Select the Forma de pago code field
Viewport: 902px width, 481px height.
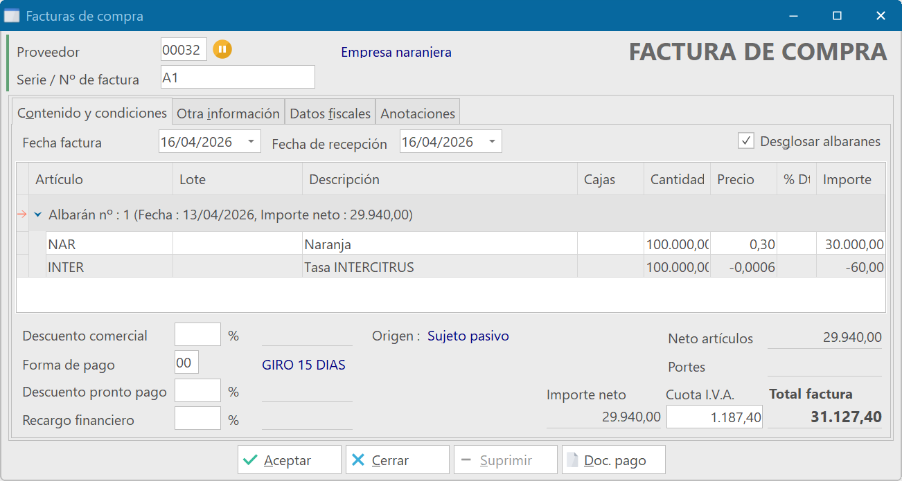click(186, 363)
